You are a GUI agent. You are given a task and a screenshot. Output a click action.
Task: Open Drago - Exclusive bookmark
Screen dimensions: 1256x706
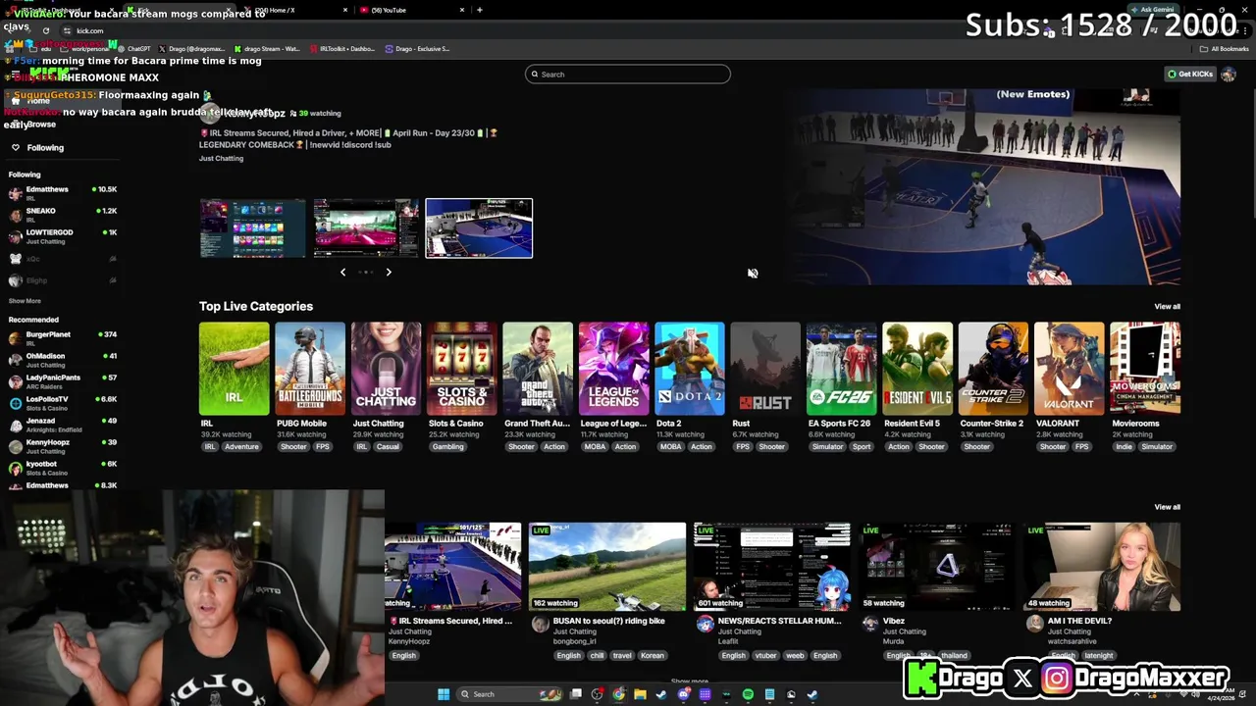(418, 48)
